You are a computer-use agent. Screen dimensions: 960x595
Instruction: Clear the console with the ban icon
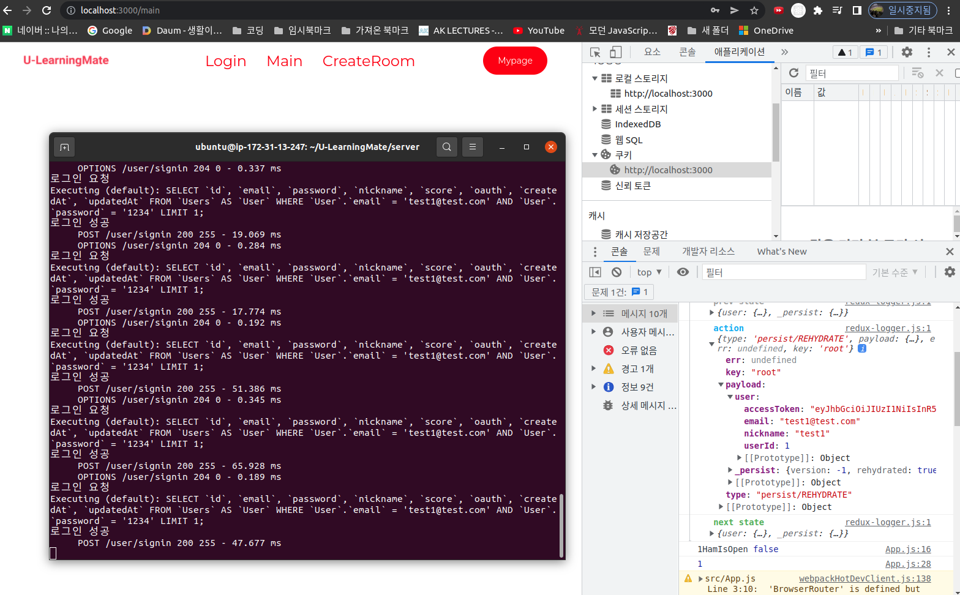click(x=617, y=272)
